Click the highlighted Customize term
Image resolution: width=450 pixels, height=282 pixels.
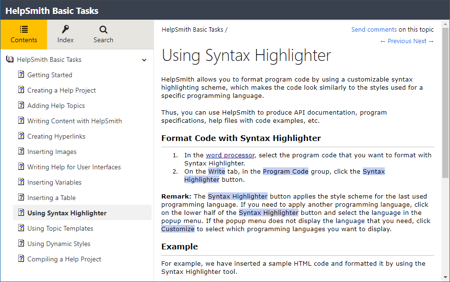pyautogui.click(x=178, y=229)
